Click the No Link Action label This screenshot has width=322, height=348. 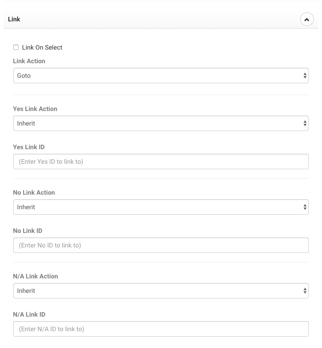point(34,192)
